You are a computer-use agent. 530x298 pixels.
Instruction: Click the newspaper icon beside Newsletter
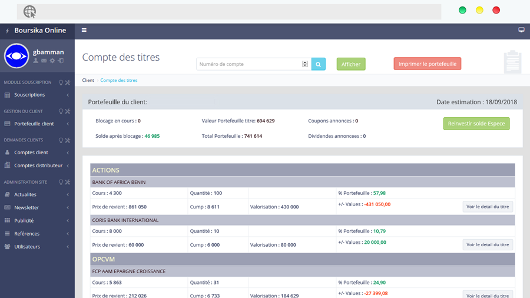click(x=7, y=207)
